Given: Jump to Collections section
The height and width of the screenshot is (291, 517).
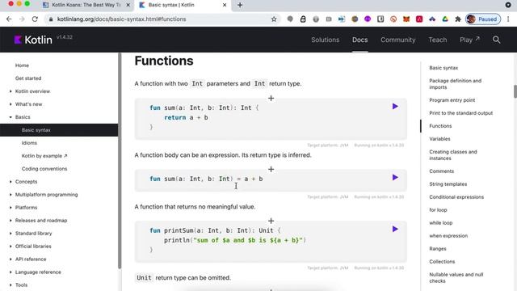Looking at the screenshot, I should [x=442, y=261].
